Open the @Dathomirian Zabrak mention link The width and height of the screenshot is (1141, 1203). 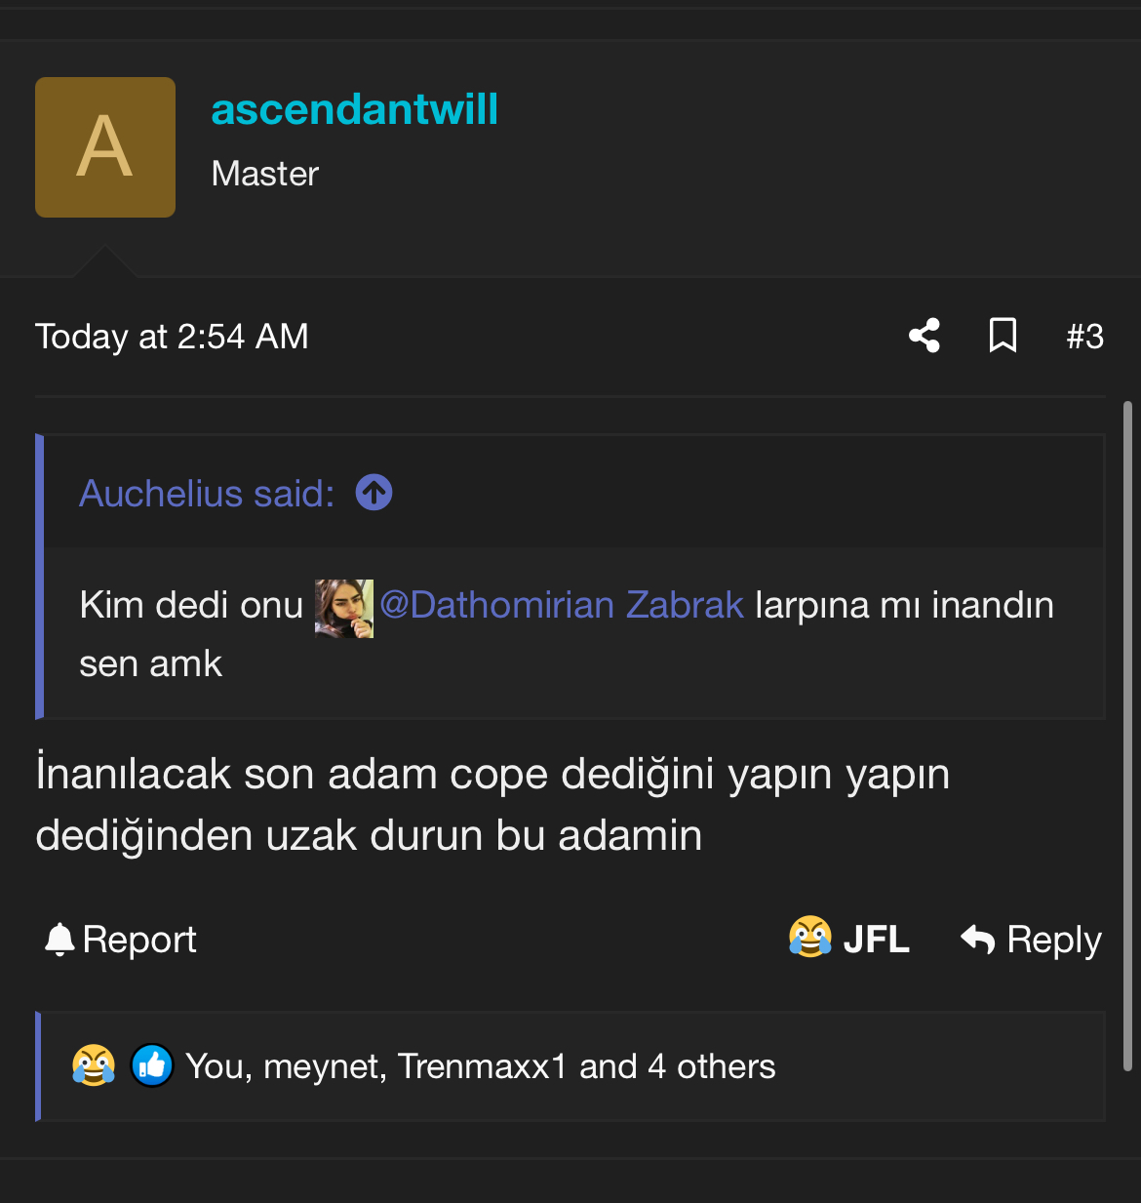point(562,605)
